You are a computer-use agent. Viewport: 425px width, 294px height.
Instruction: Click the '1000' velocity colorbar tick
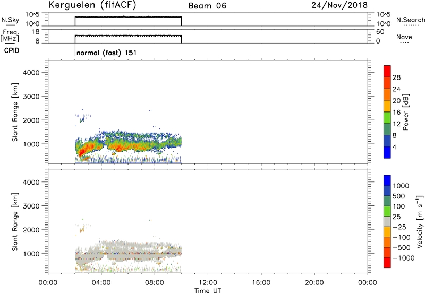coord(401,186)
